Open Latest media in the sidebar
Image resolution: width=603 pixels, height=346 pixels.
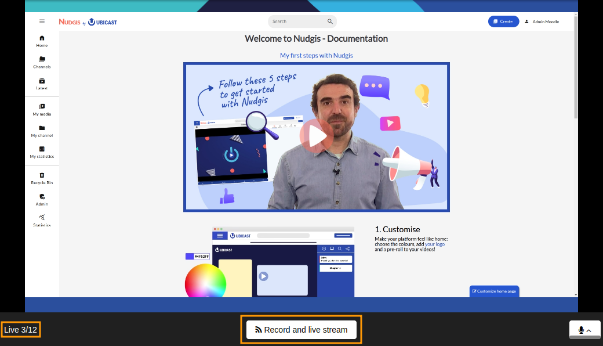[42, 84]
